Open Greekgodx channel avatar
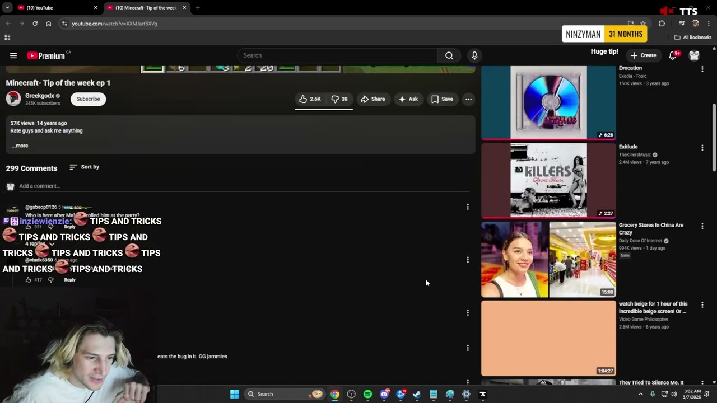 coord(13,99)
